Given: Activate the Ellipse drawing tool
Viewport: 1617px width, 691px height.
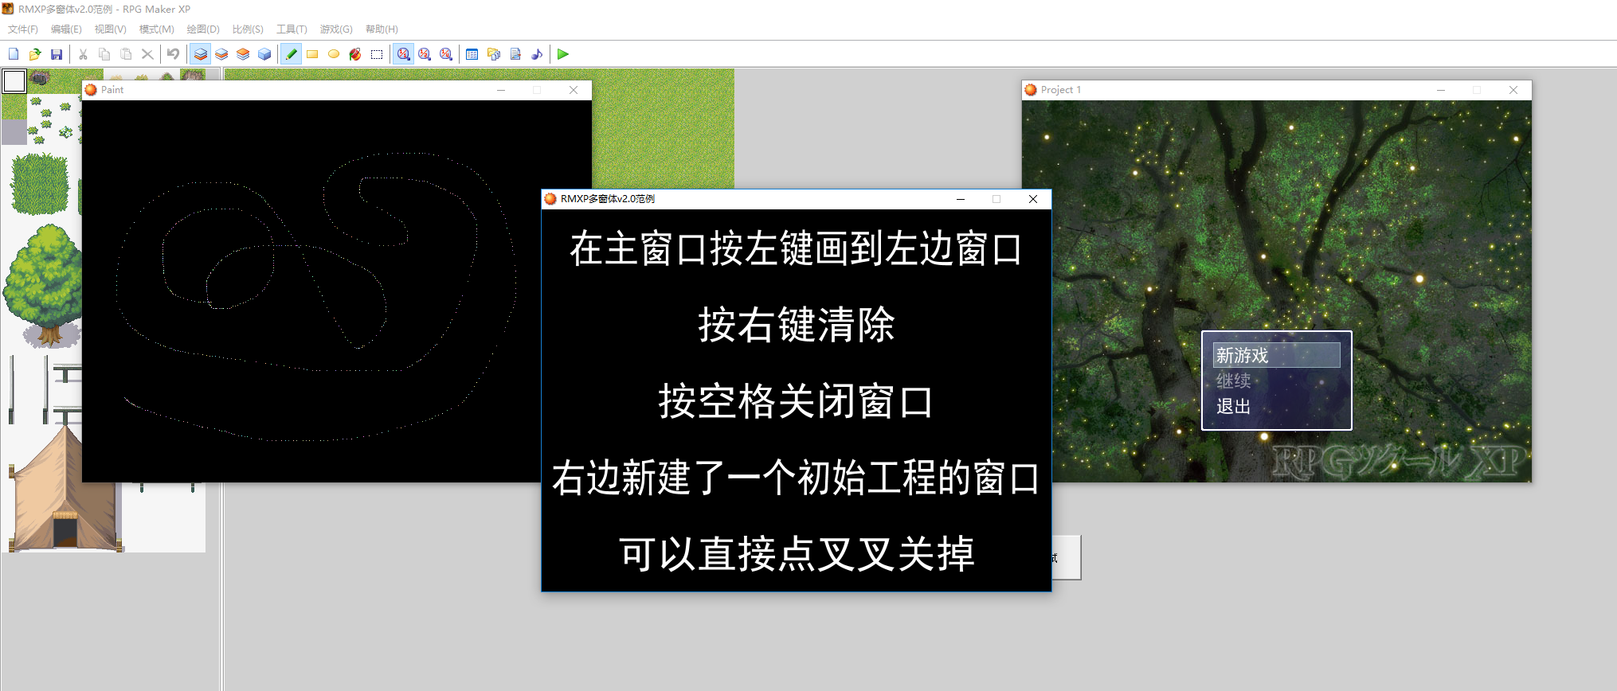Looking at the screenshot, I should (334, 54).
